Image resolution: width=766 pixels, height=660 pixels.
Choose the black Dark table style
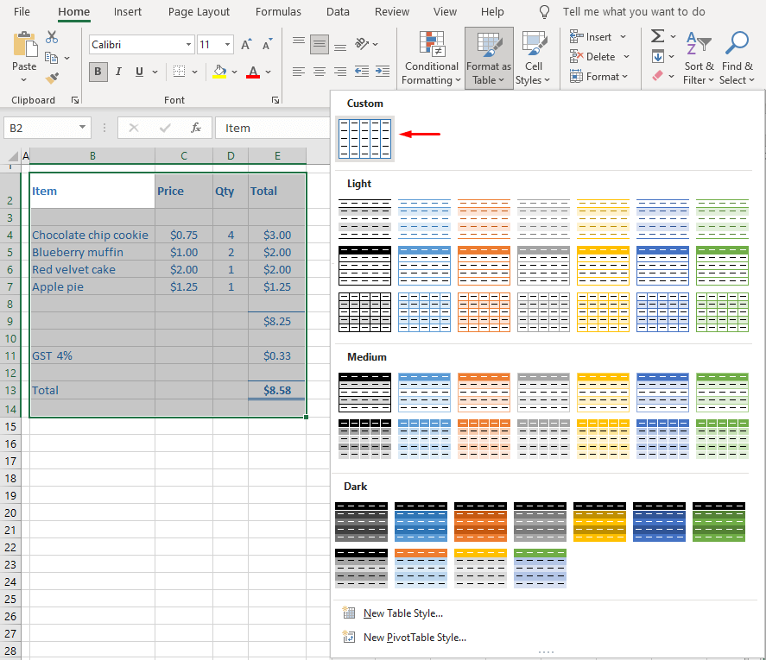point(361,521)
